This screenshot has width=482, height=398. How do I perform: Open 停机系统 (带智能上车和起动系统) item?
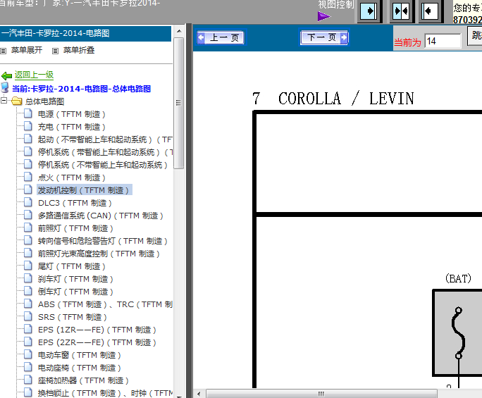105,152
